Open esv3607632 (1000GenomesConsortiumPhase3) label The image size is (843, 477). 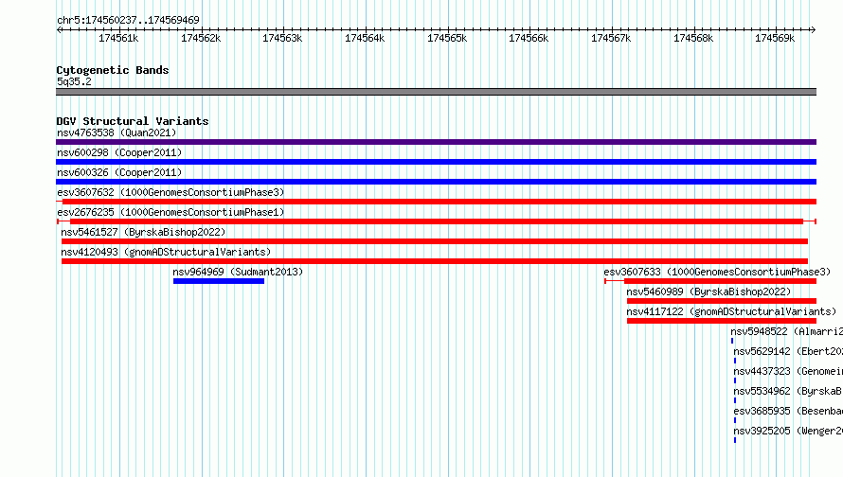pyautogui.click(x=170, y=192)
